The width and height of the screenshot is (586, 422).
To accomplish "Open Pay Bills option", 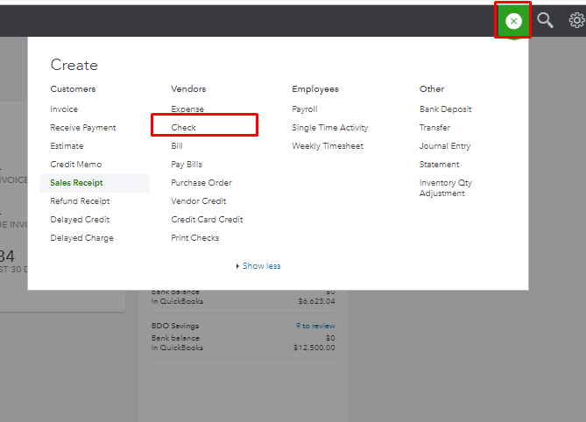I will pyautogui.click(x=187, y=165).
